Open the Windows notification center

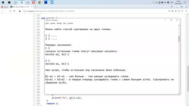(185, 2)
